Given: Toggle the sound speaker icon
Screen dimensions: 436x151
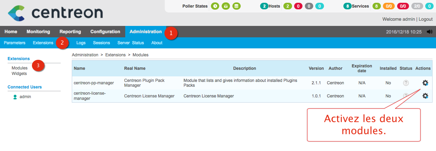Looking at the screenshot, I should pyautogui.click(x=430, y=32).
